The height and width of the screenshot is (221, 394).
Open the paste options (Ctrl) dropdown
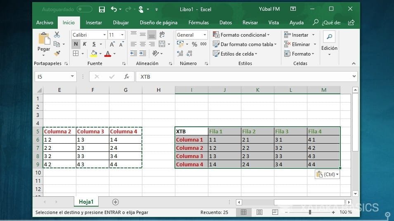click(327, 174)
